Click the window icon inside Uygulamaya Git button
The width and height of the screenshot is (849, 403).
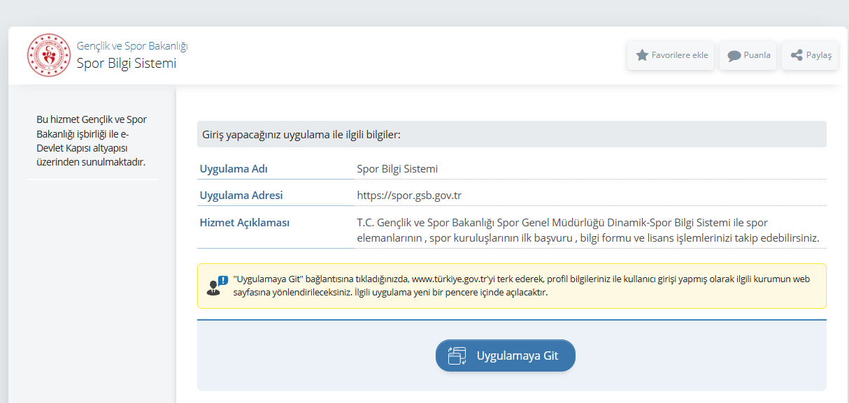point(457,356)
